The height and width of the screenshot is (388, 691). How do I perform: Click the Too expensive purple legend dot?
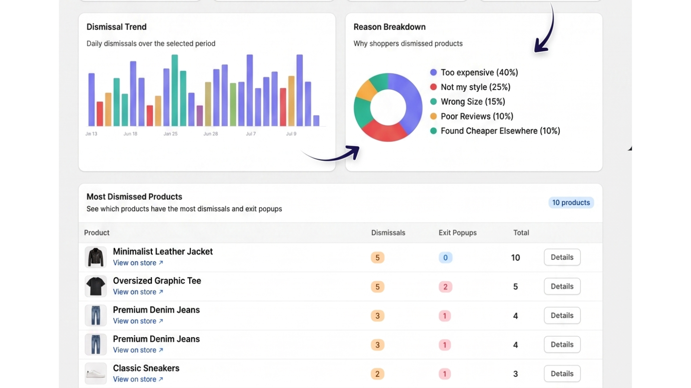(433, 72)
